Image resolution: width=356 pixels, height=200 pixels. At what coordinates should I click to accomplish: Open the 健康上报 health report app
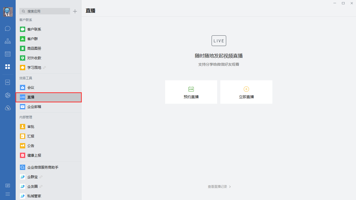34,155
